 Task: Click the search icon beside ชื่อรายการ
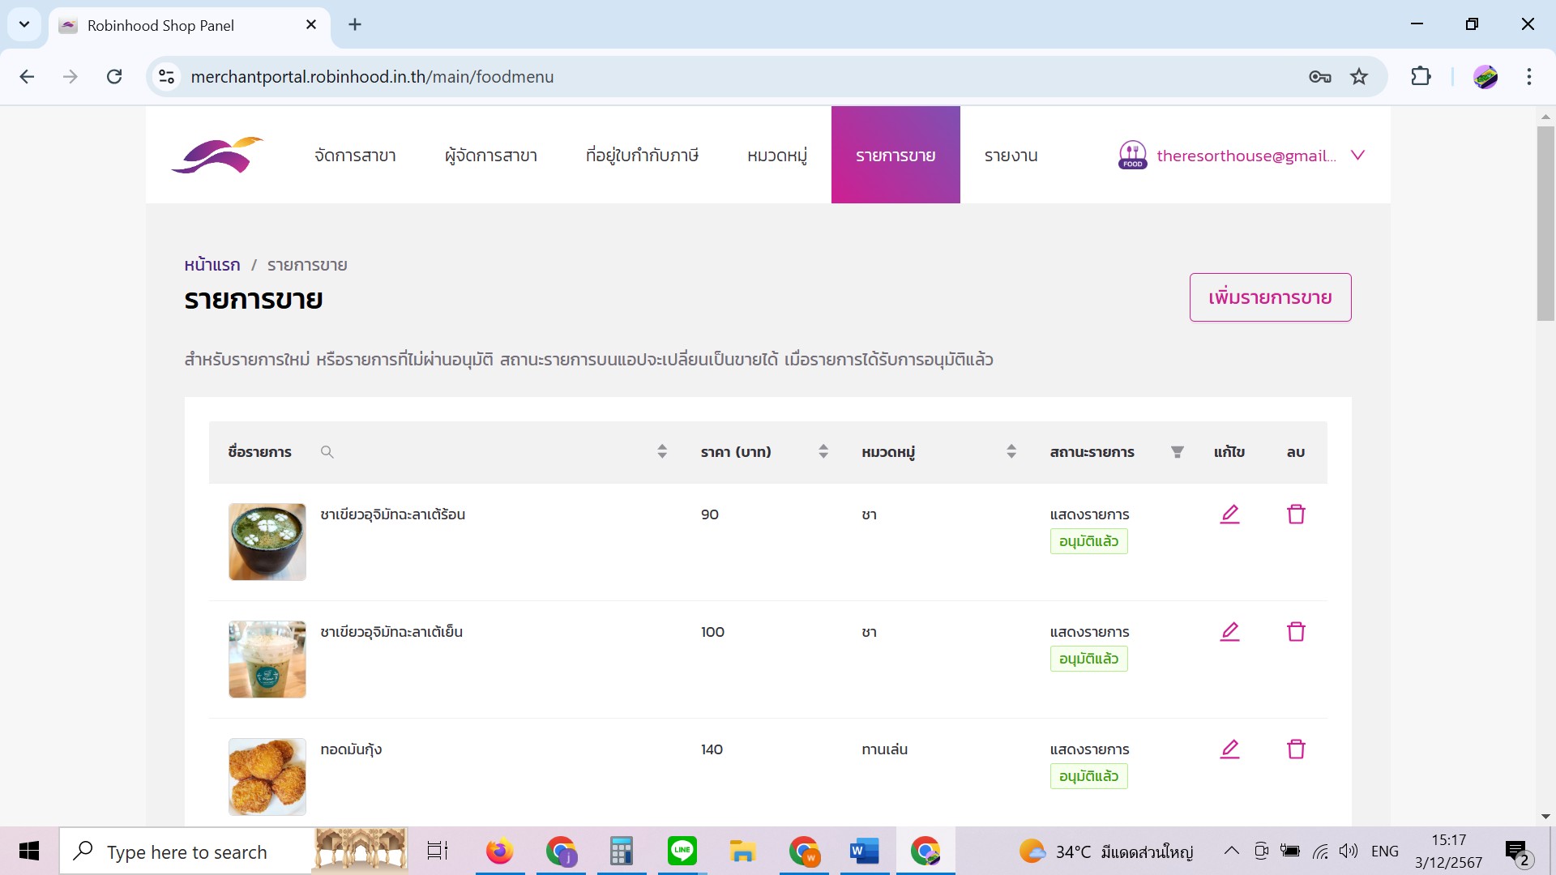click(x=327, y=452)
